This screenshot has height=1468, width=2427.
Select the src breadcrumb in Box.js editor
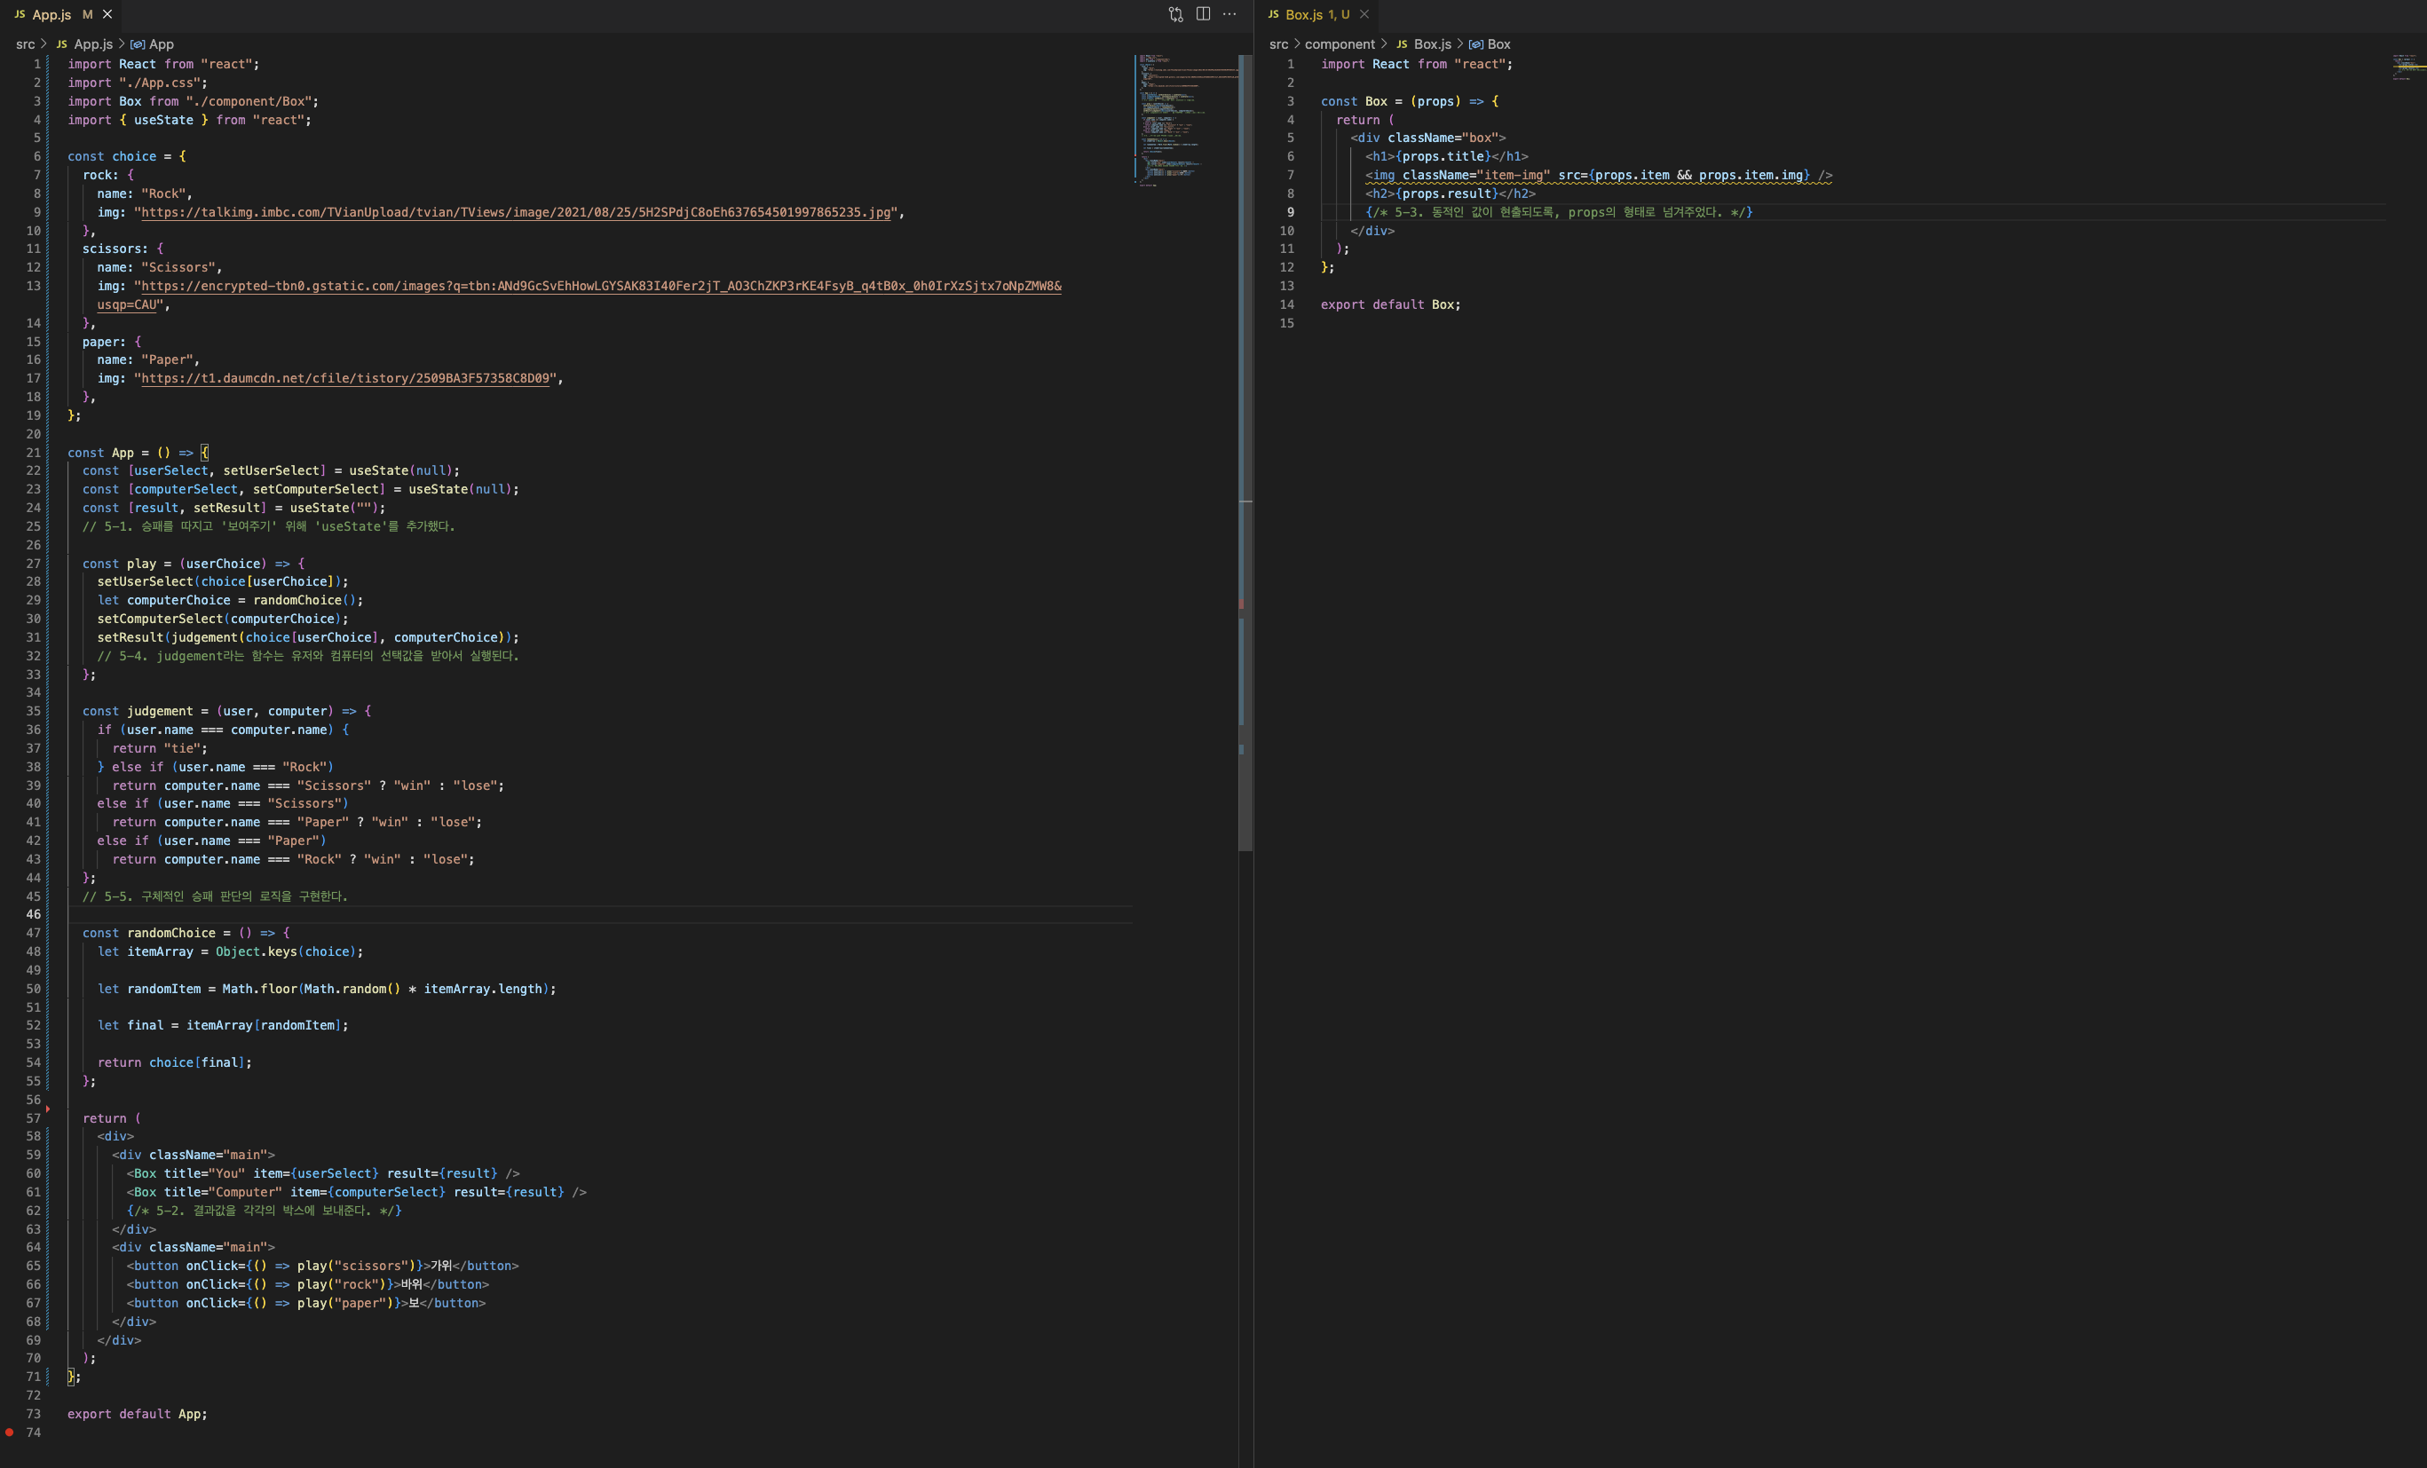coord(1278,44)
